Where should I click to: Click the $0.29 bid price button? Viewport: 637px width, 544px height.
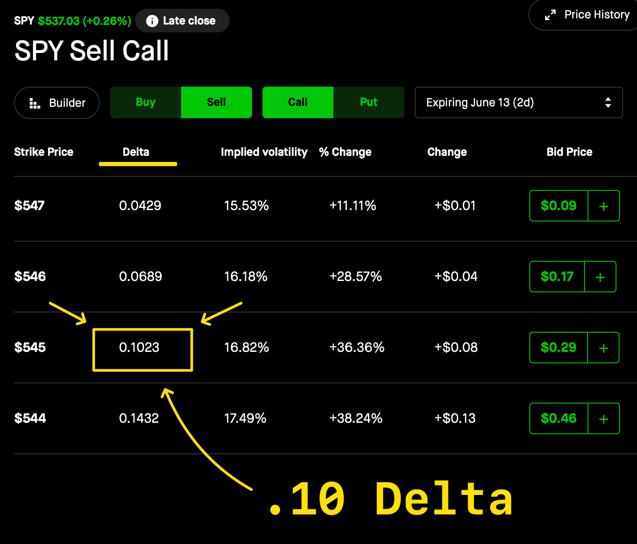[559, 347]
